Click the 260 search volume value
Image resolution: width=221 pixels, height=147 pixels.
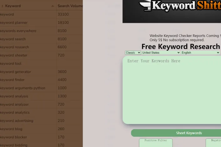(61, 129)
